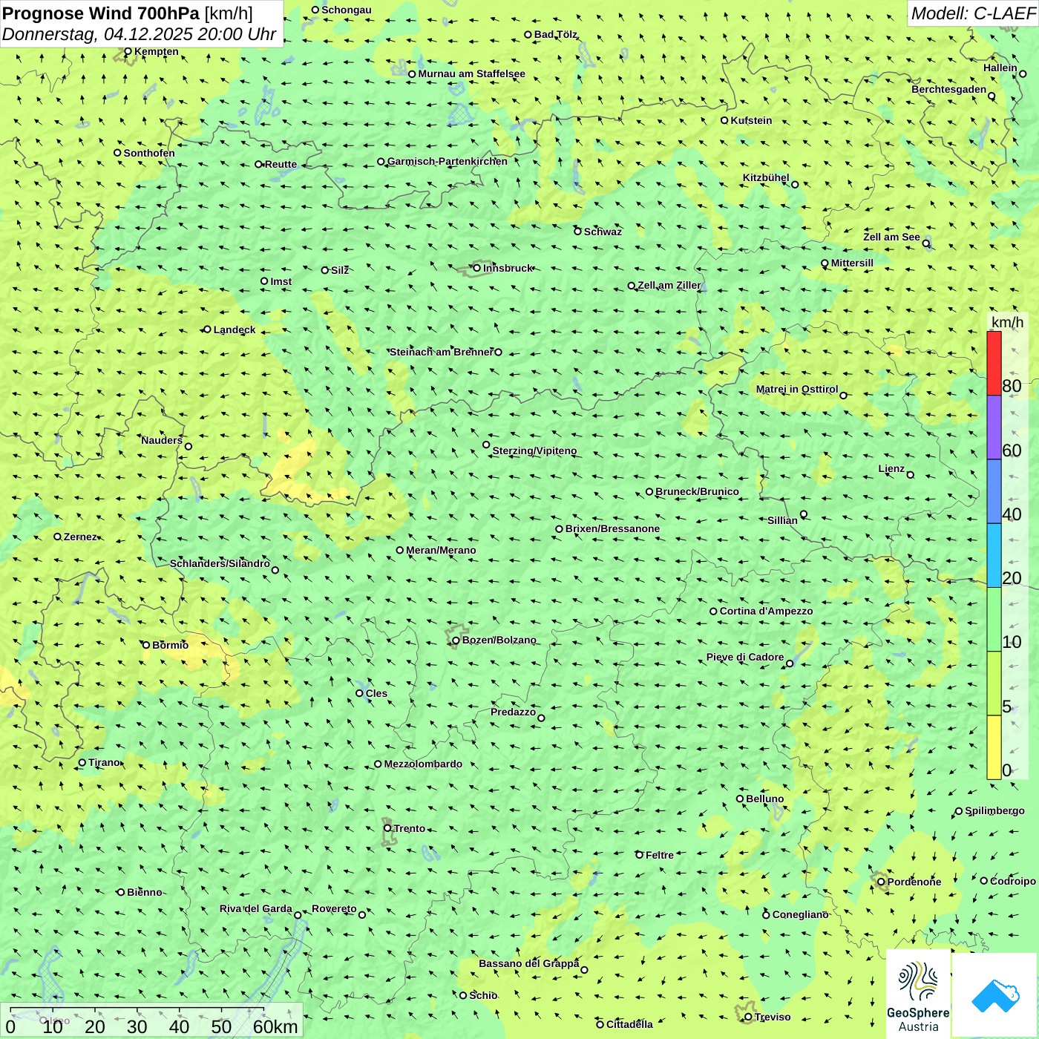
Task: Click the Bienno label
Action: click(144, 893)
